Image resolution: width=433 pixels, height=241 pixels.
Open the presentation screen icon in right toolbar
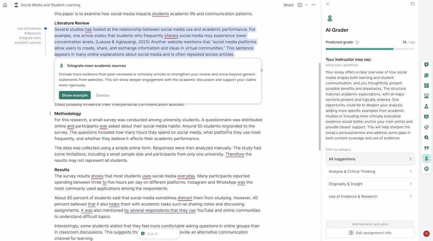[426, 96]
